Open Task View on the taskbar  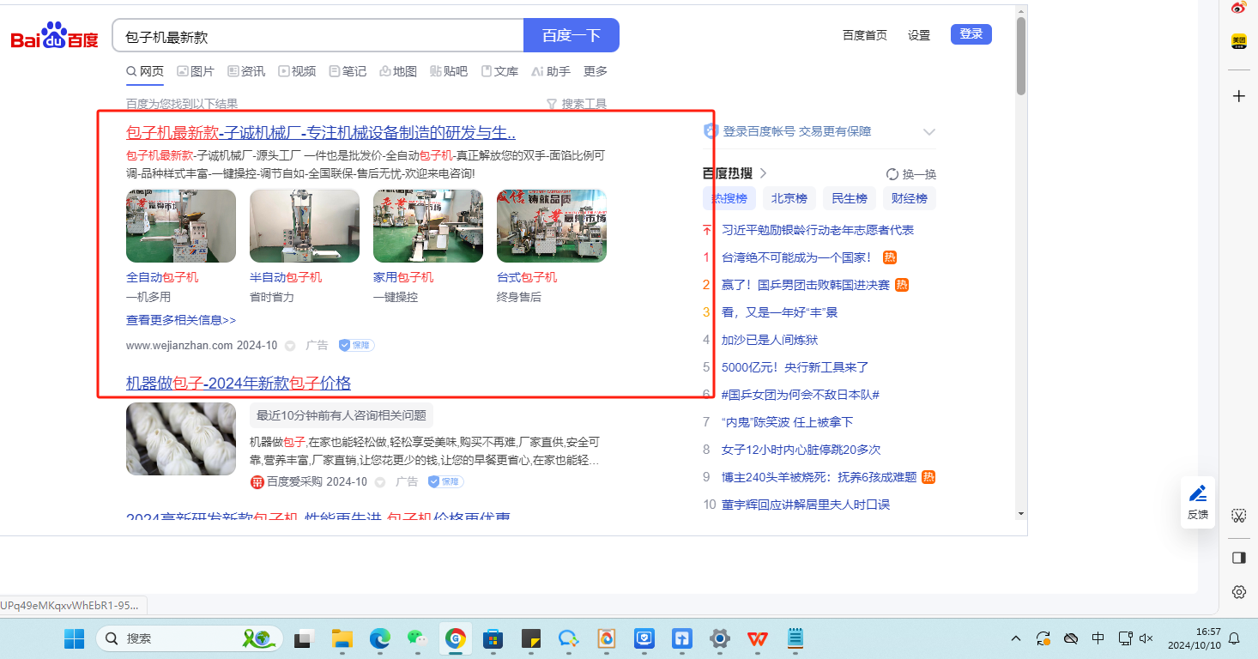[x=304, y=638]
